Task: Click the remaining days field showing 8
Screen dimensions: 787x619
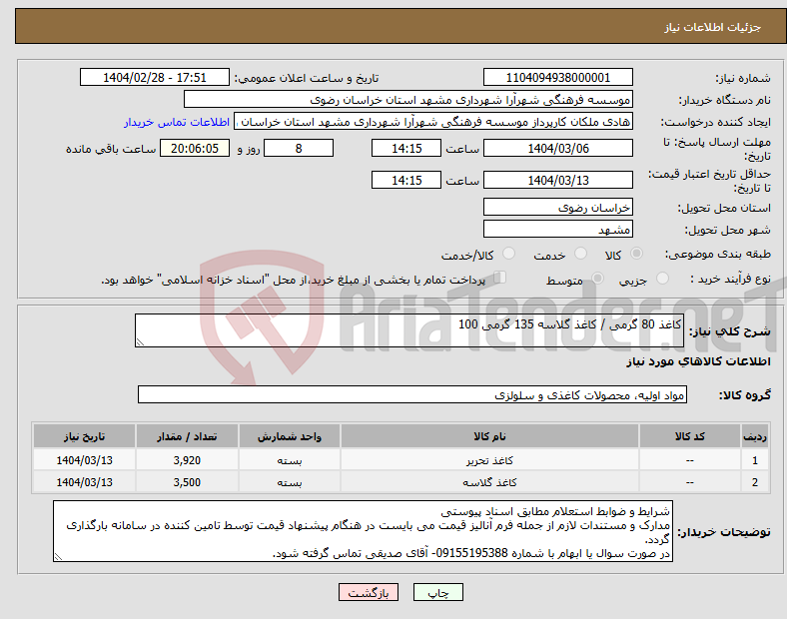Action: (x=299, y=148)
